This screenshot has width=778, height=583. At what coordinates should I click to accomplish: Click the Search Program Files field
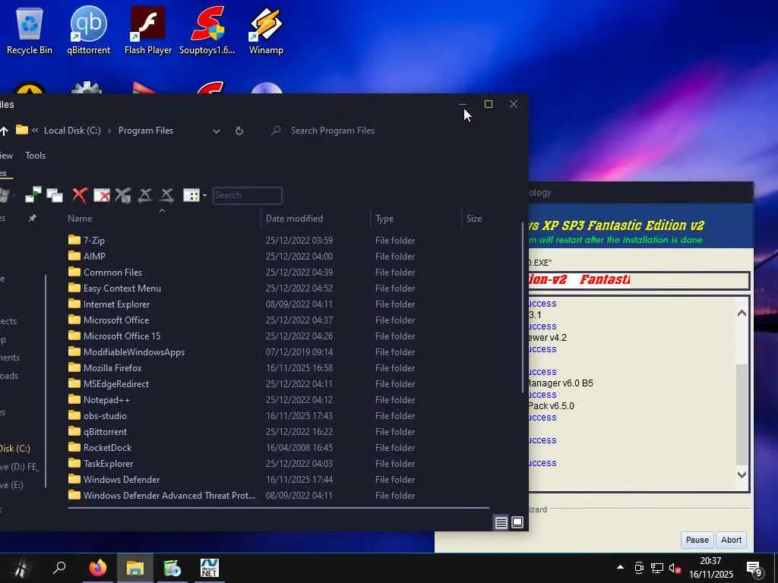333,131
